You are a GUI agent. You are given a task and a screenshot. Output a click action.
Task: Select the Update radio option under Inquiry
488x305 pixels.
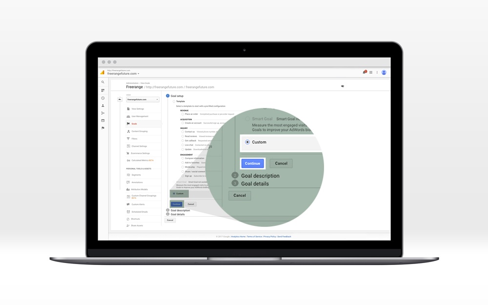(183, 149)
